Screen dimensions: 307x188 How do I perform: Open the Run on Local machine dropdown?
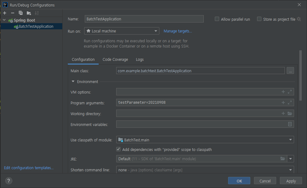[121, 31]
